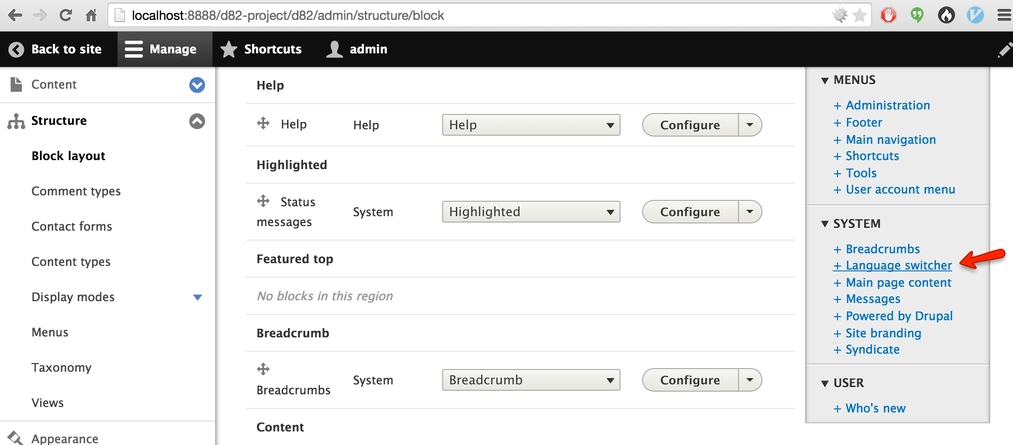The image size is (1013, 445).
Task: Open the Shortcuts toolbar menu
Action: (x=261, y=49)
